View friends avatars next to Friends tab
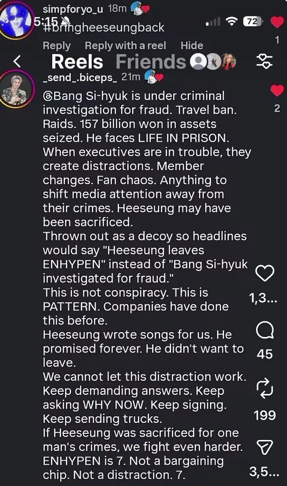Image resolution: width=287 pixels, height=486 pixels. [213, 62]
